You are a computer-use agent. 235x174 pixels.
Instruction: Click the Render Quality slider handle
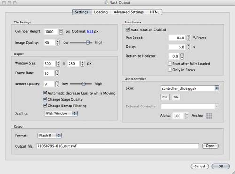pyautogui.click(x=84, y=84)
